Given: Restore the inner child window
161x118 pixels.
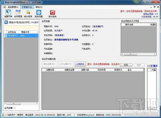Looking at the screenshot, I should (x=155, y=7).
